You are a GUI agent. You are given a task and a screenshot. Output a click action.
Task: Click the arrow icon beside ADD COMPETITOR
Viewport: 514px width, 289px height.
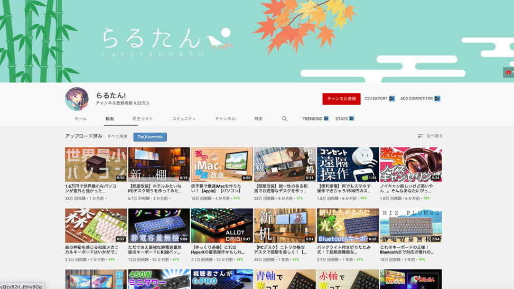tap(437, 98)
